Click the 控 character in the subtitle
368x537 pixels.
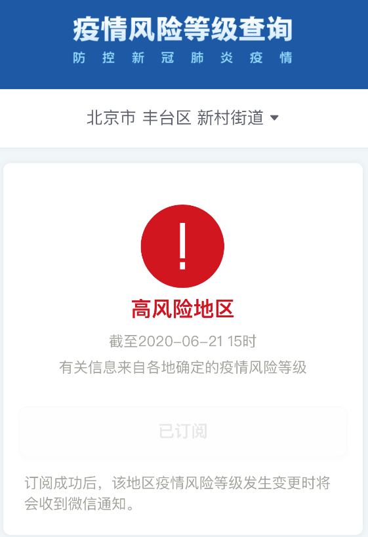tap(109, 58)
